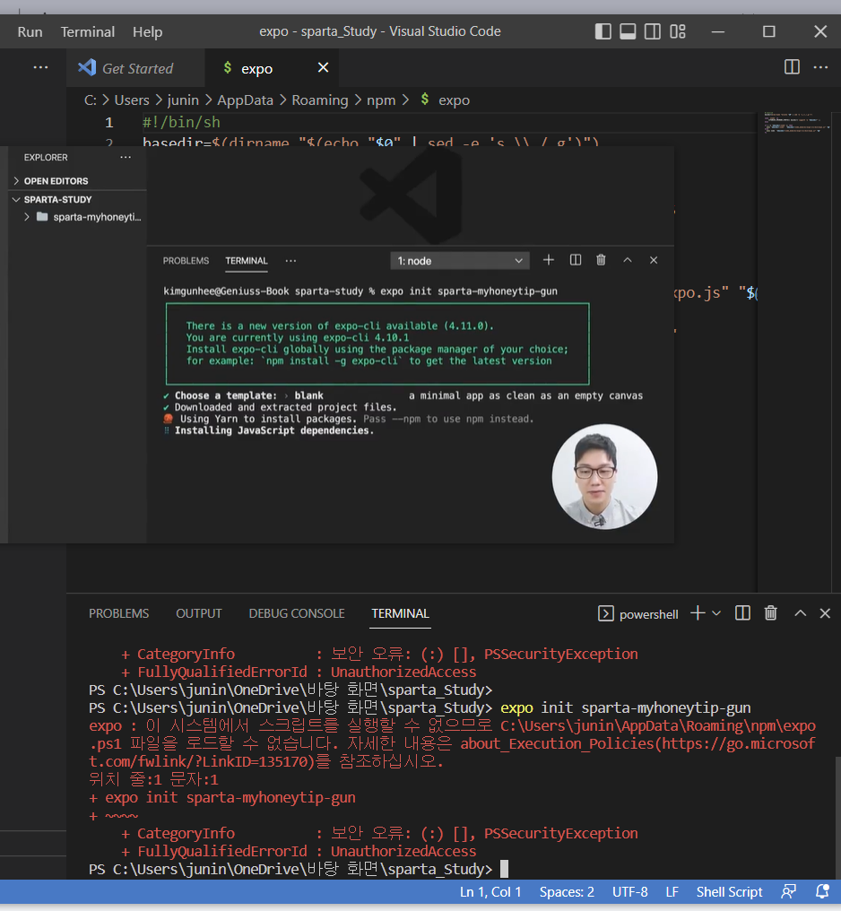Viewport: 841px width, 911px height.
Task: Change encoding via UTF-8
Action: tap(630, 892)
